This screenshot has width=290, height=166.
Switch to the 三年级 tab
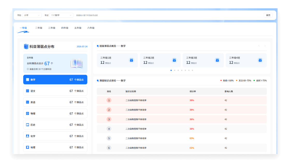click(52, 28)
